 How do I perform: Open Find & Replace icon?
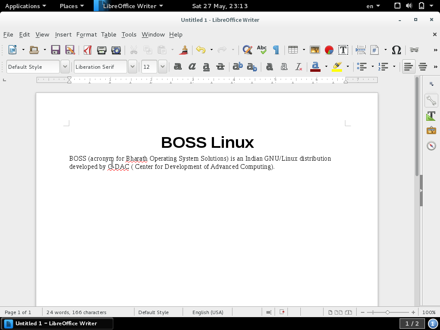(x=247, y=50)
